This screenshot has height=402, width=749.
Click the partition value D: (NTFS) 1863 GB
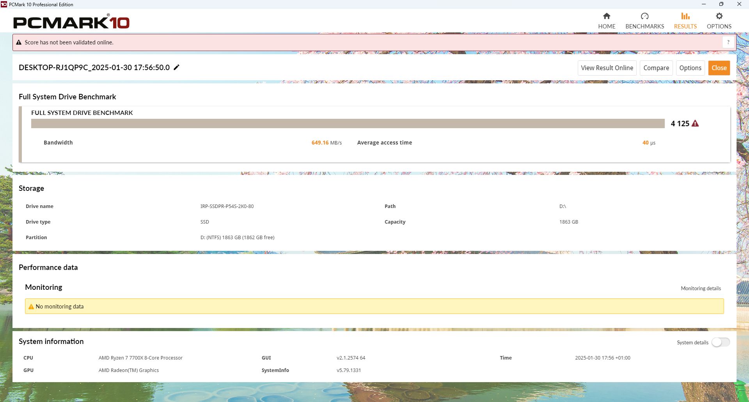(x=238, y=237)
